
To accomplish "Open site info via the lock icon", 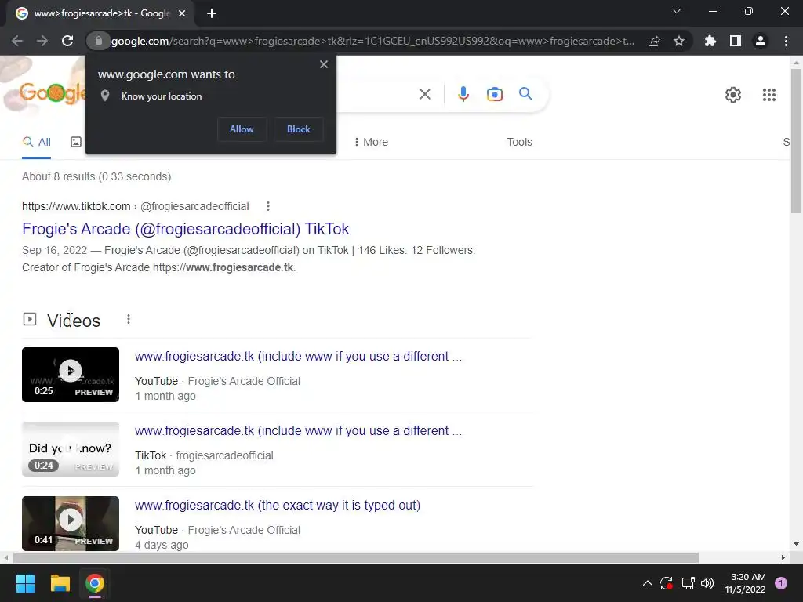I will [x=99, y=41].
